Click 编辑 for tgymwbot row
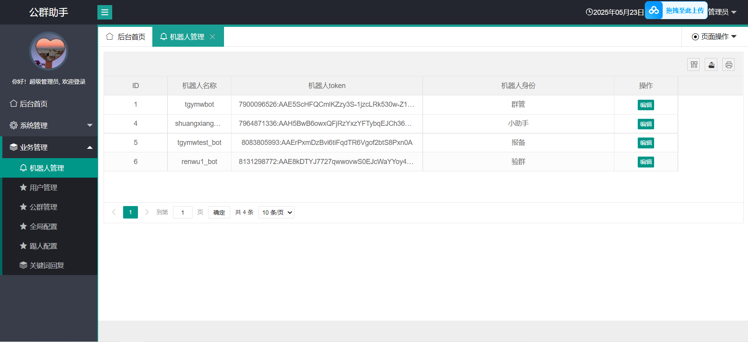 coord(646,105)
